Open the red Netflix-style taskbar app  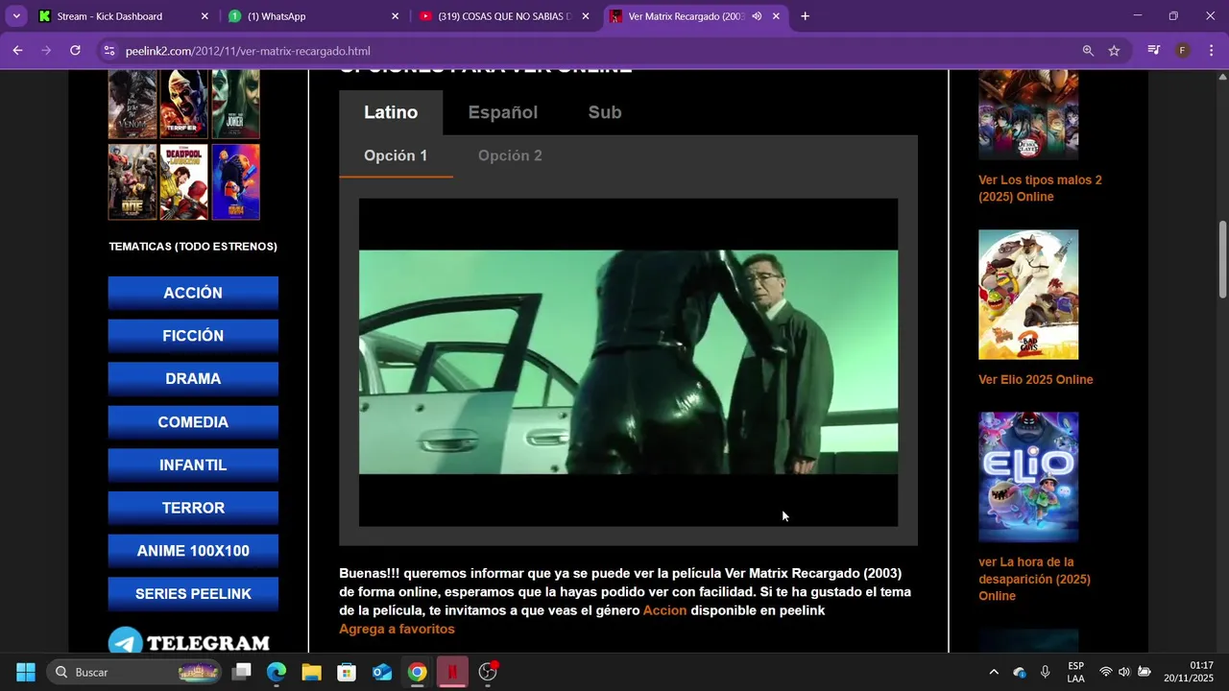click(x=452, y=672)
